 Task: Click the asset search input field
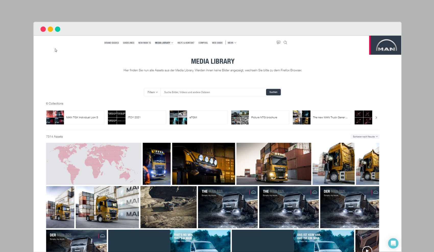click(x=213, y=92)
